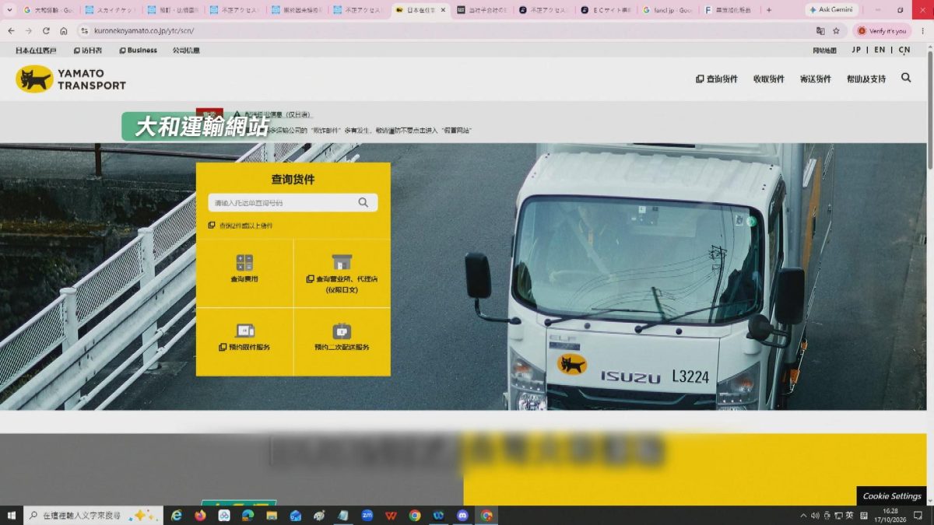Bookmark this page with the star icon
Viewport: 934px width, 525px height.
pyautogui.click(x=836, y=31)
